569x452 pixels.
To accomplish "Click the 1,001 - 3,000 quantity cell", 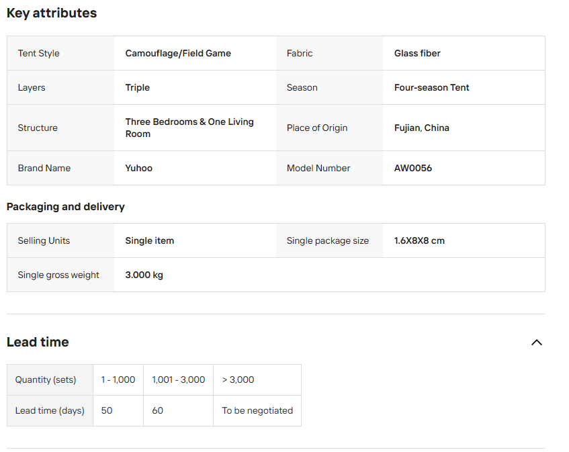I will [179, 380].
